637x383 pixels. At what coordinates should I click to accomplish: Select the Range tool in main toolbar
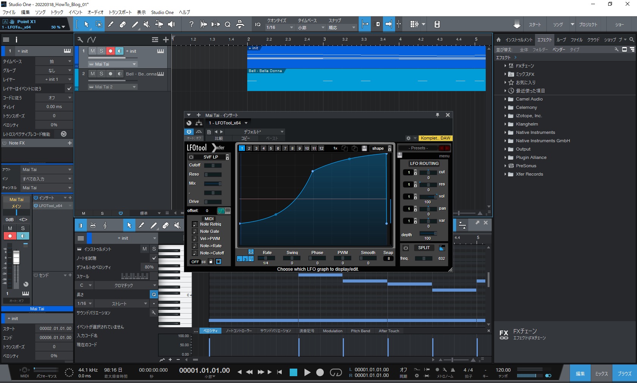point(99,24)
